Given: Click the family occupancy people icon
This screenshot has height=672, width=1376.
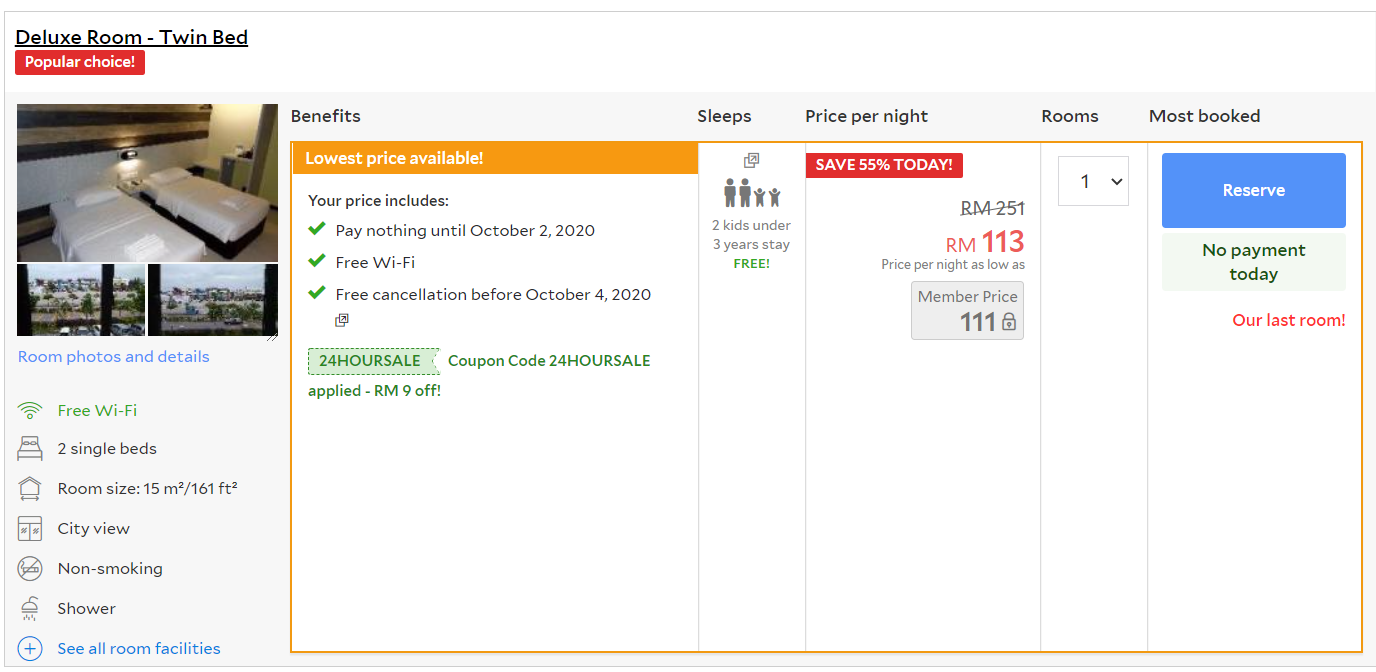Looking at the screenshot, I should 751,193.
